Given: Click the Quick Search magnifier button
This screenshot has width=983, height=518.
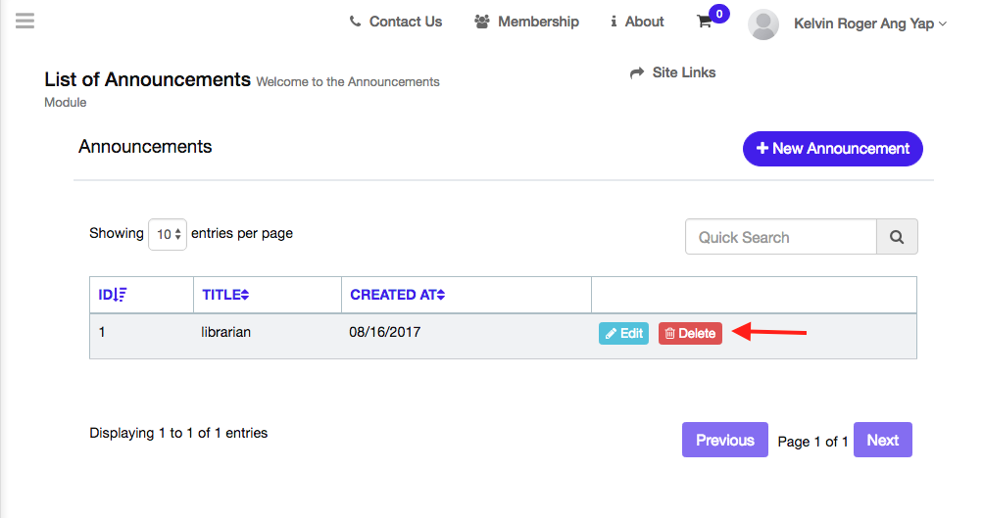Looking at the screenshot, I should coord(897,237).
